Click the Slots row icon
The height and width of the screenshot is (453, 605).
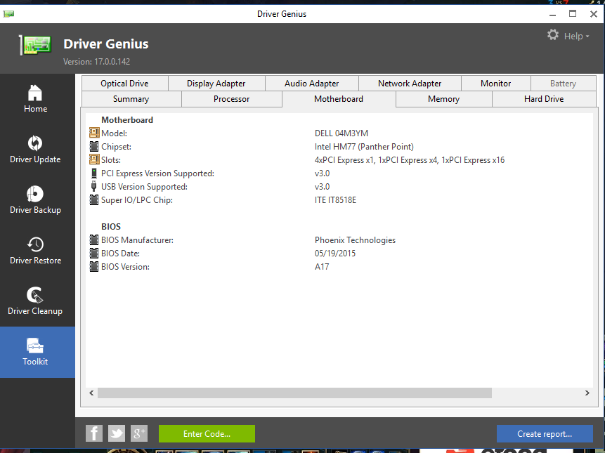94,159
